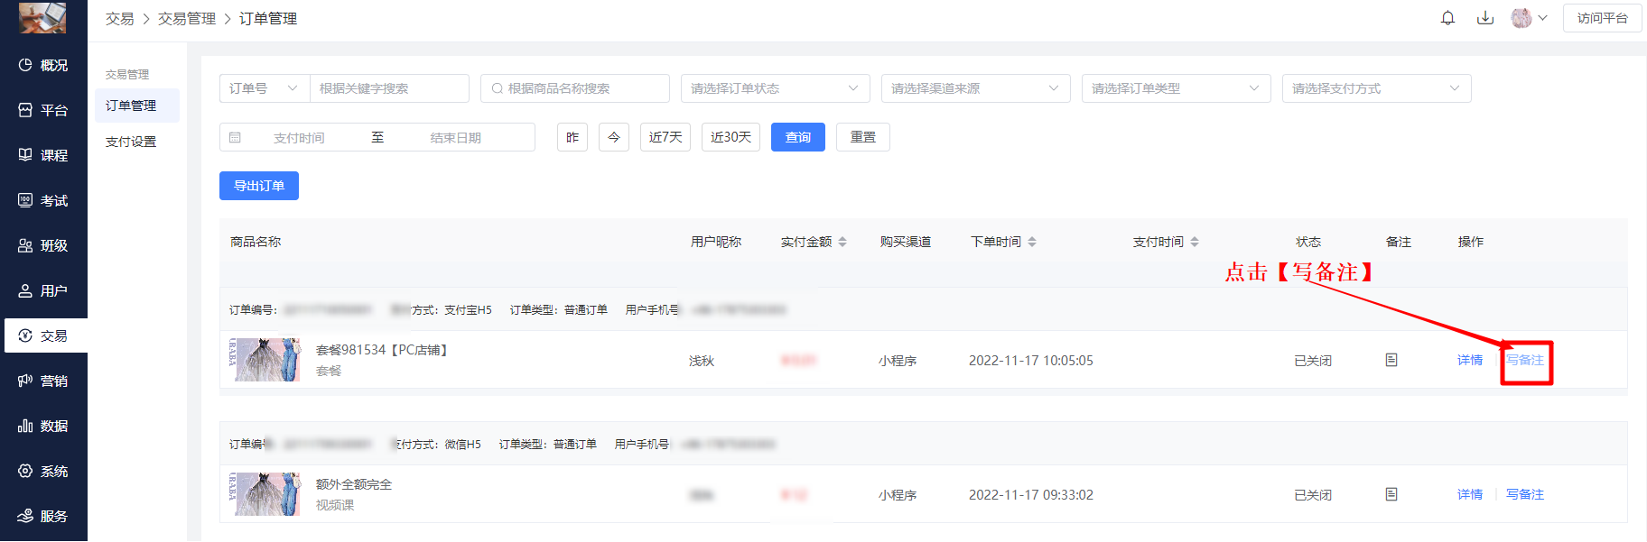1647x542 pixels.
Task: Select 近30天 date filter
Action: tap(730, 137)
